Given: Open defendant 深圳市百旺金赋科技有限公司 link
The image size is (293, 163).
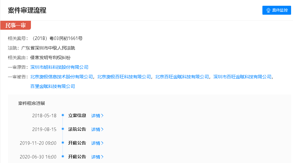Looking at the screenshot, I should point(242,77).
